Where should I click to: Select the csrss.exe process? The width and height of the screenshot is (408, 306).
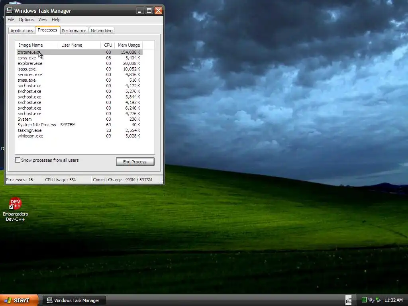click(80, 58)
